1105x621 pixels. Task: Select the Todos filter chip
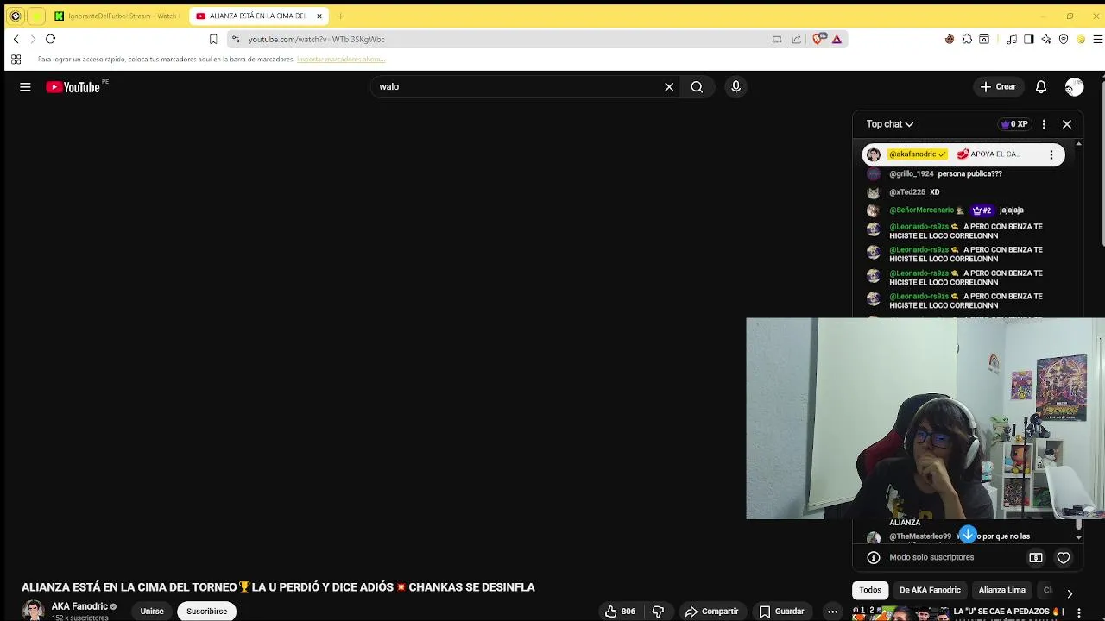[870, 590]
